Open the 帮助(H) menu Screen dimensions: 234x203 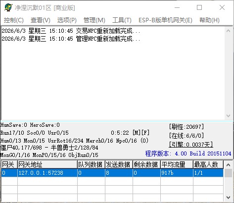[x=209, y=20]
